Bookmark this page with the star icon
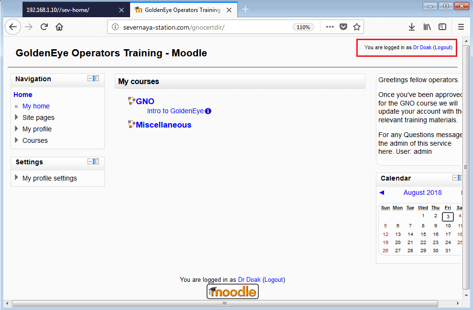The width and height of the screenshot is (473, 310). (357, 27)
